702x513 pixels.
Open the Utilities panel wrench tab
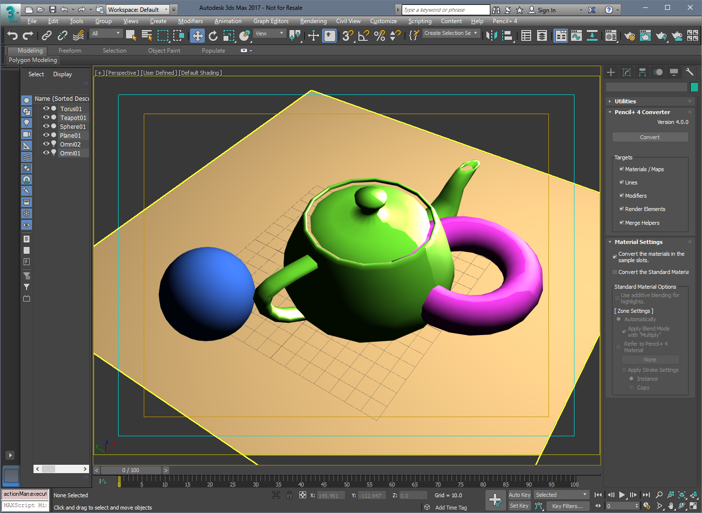point(689,72)
